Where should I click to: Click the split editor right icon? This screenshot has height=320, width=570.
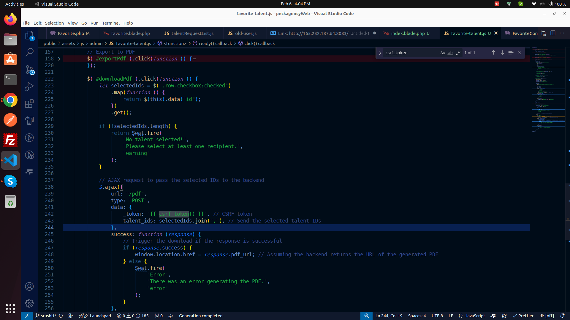click(x=553, y=33)
